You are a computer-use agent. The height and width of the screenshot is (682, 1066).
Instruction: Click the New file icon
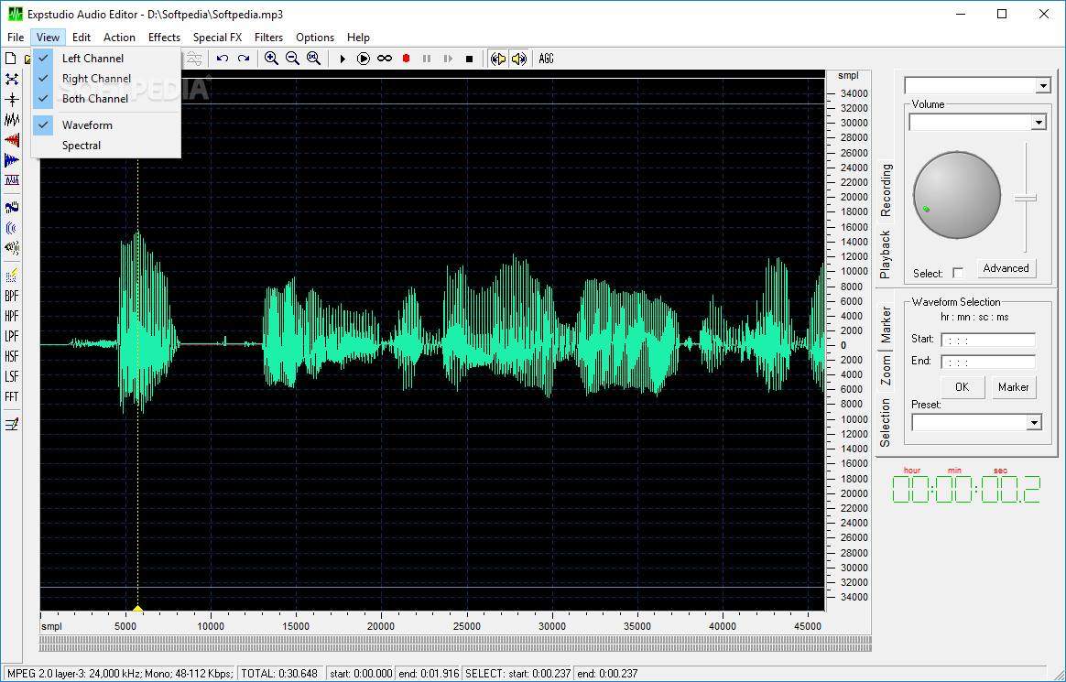pyautogui.click(x=11, y=59)
